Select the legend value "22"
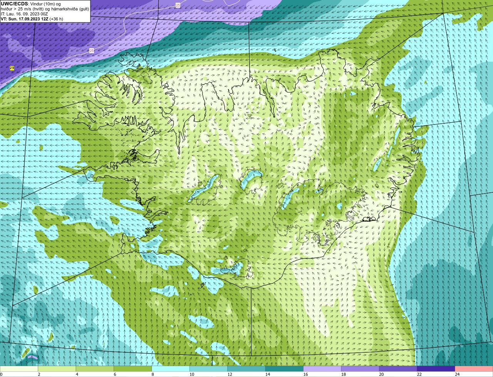Screen dimensions: 493x377 (419, 374)
